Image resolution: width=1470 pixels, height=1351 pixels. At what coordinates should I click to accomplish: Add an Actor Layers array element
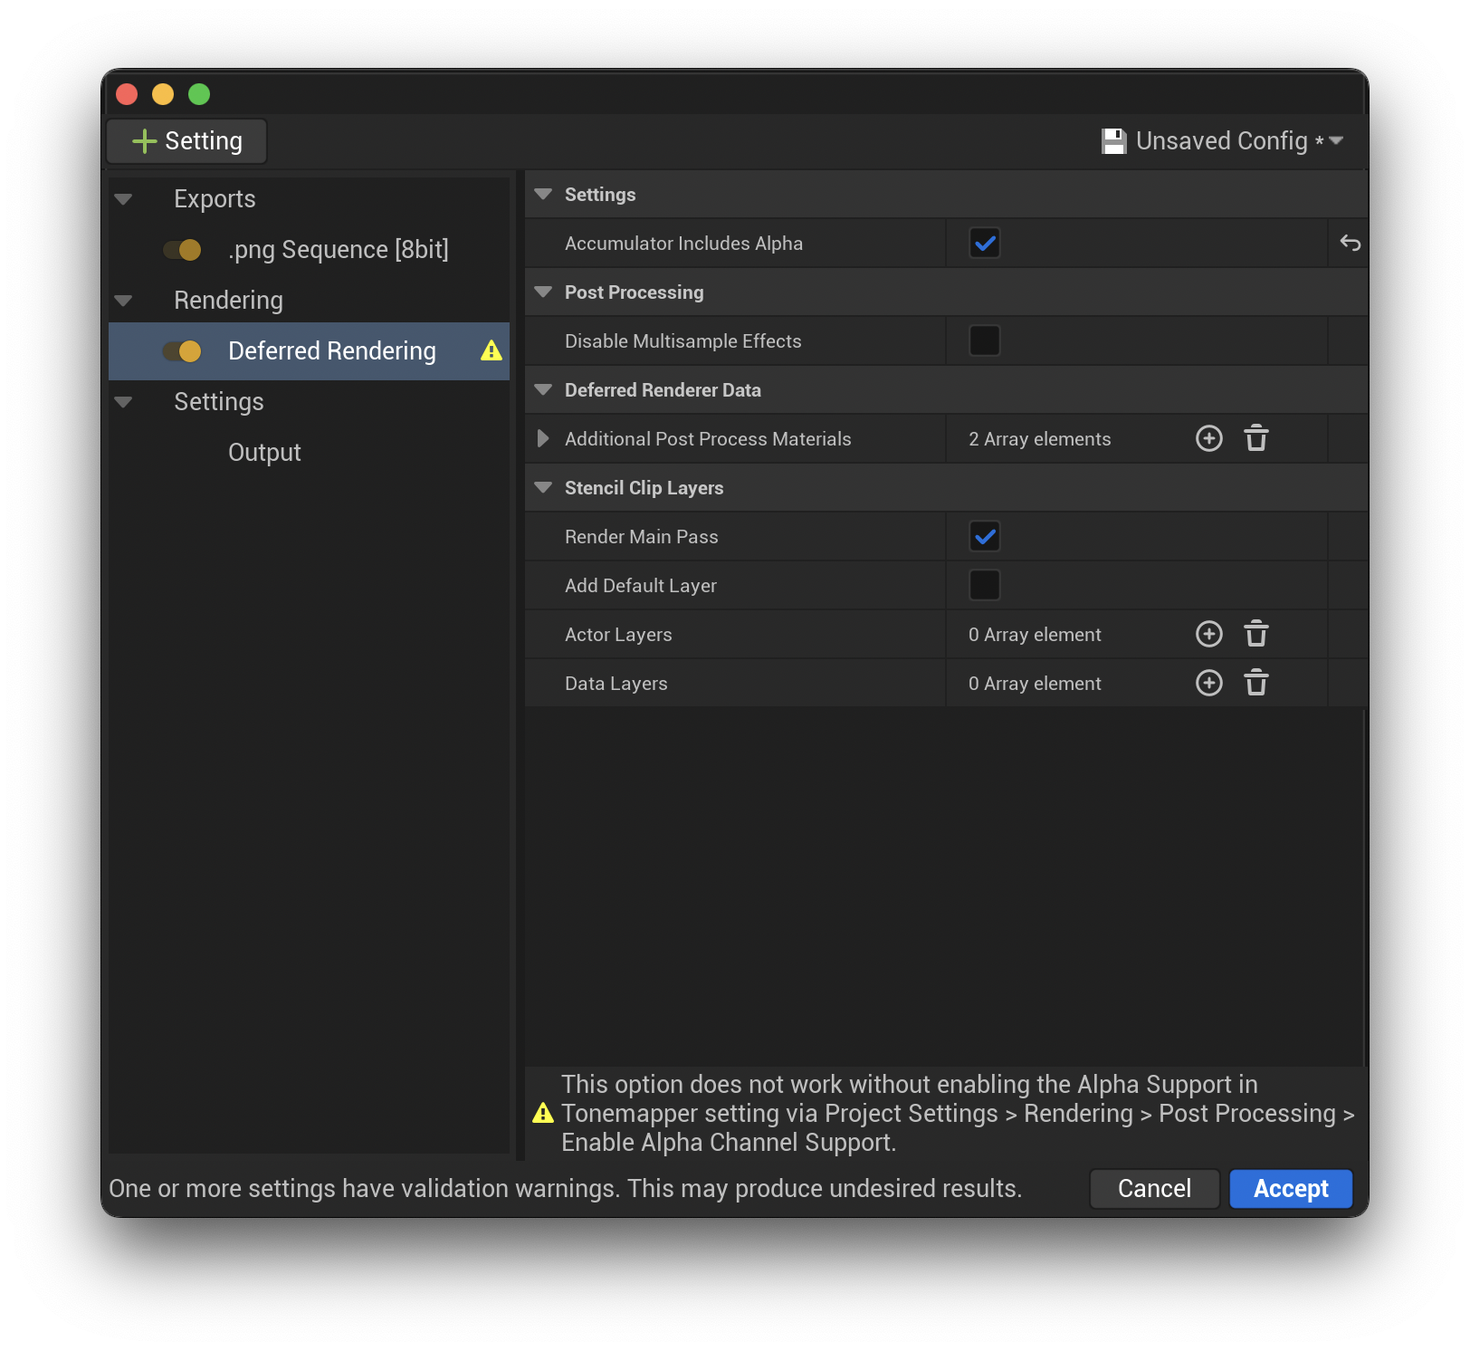(x=1208, y=634)
